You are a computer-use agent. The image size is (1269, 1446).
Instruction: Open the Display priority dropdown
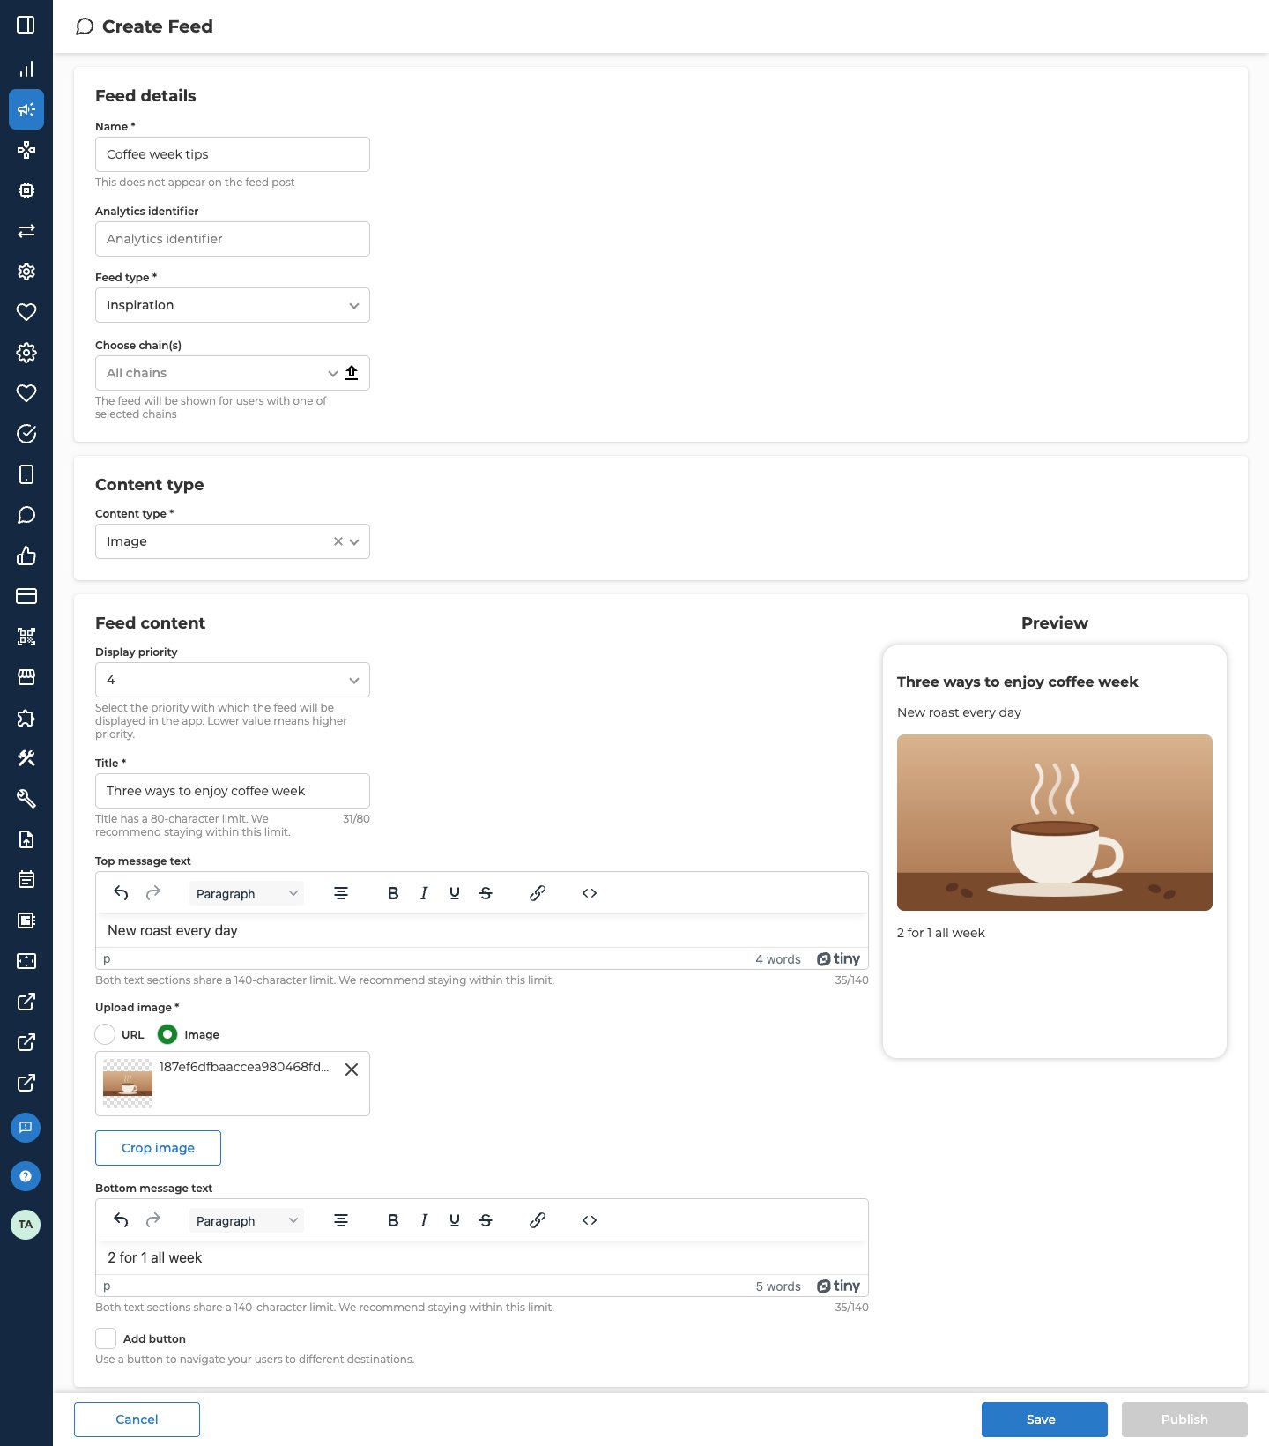click(x=233, y=680)
